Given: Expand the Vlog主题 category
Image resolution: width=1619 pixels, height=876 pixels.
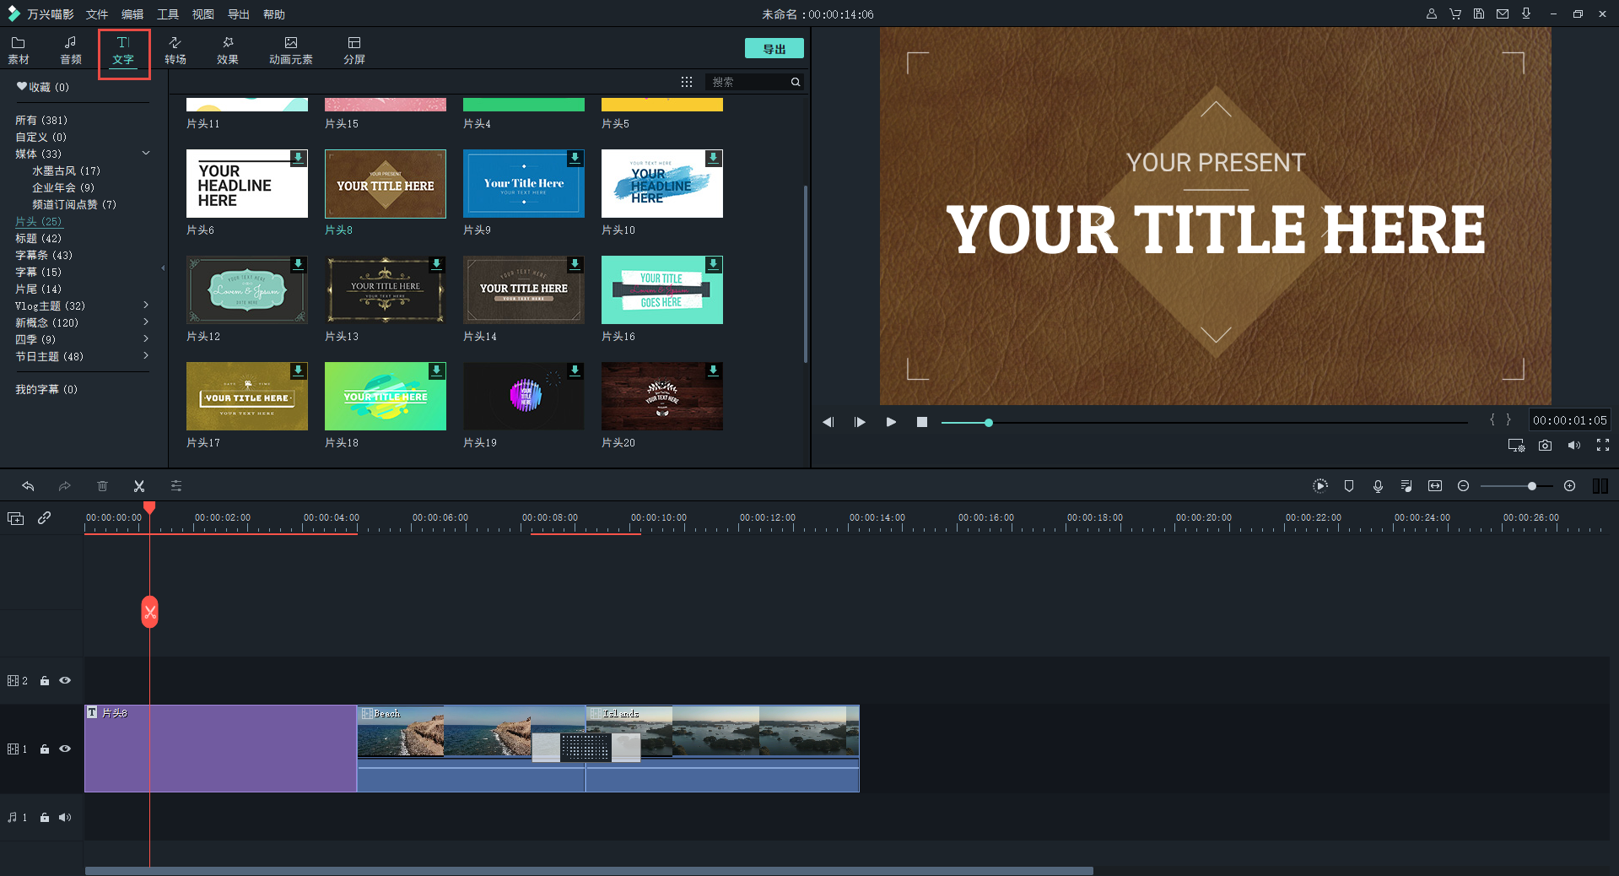Looking at the screenshot, I should point(146,306).
